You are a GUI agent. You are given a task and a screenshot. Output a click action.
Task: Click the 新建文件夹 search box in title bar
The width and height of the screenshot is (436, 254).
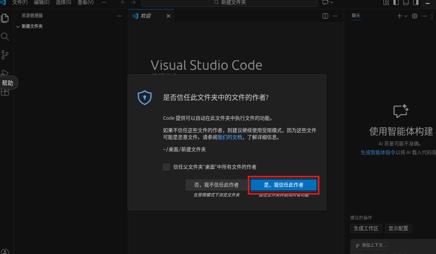coord(229,3)
